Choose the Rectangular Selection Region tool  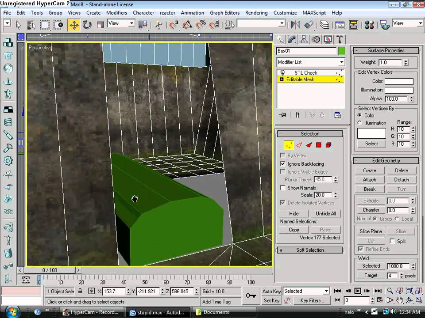(x=45, y=25)
